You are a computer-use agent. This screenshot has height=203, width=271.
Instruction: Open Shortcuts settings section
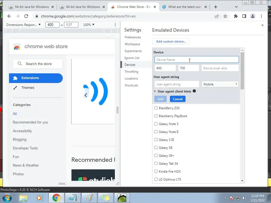click(131, 85)
